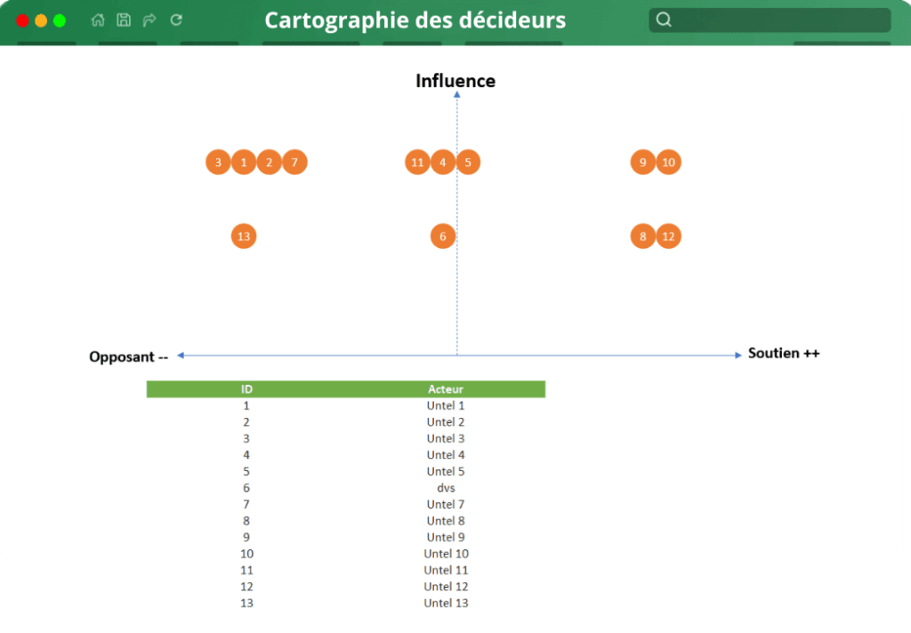The width and height of the screenshot is (911, 633).
Task: Select orange bubble numbered 6
Action: (x=443, y=236)
